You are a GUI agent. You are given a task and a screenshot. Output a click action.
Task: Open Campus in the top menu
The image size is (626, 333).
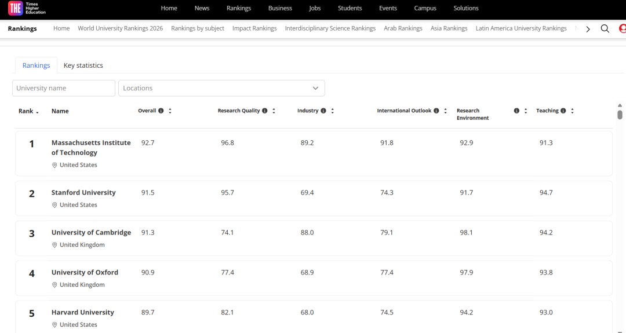(x=425, y=8)
